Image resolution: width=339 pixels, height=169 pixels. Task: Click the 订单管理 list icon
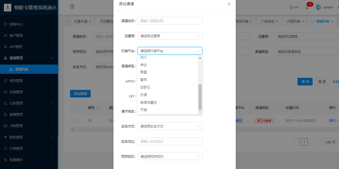point(5,149)
